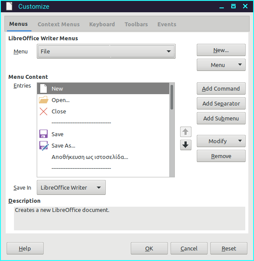This screenshot has width=254, height=261.
Task: Click the New... button
Action: (221, 50)
